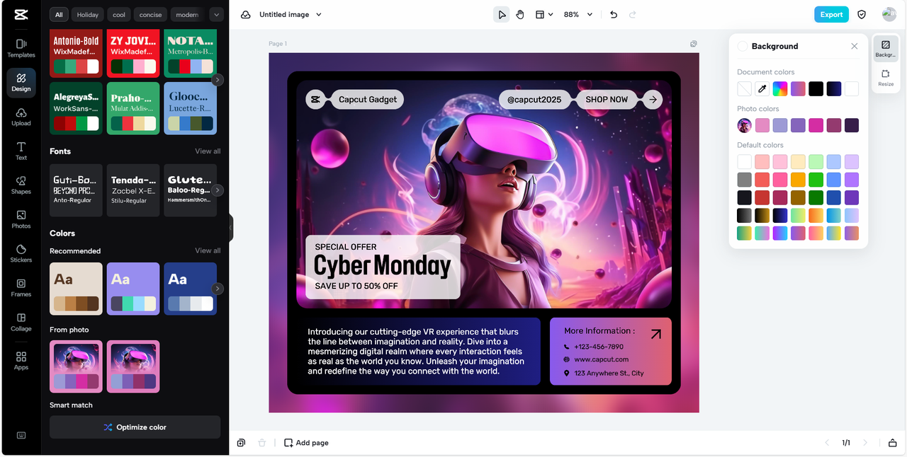This screenshot has height=457, width=907.
Task: Open the layout view dropdown in toolbar
Action: pos(543,14)
